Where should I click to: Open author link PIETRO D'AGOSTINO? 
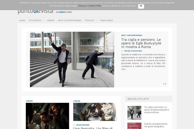coord(133,51)
